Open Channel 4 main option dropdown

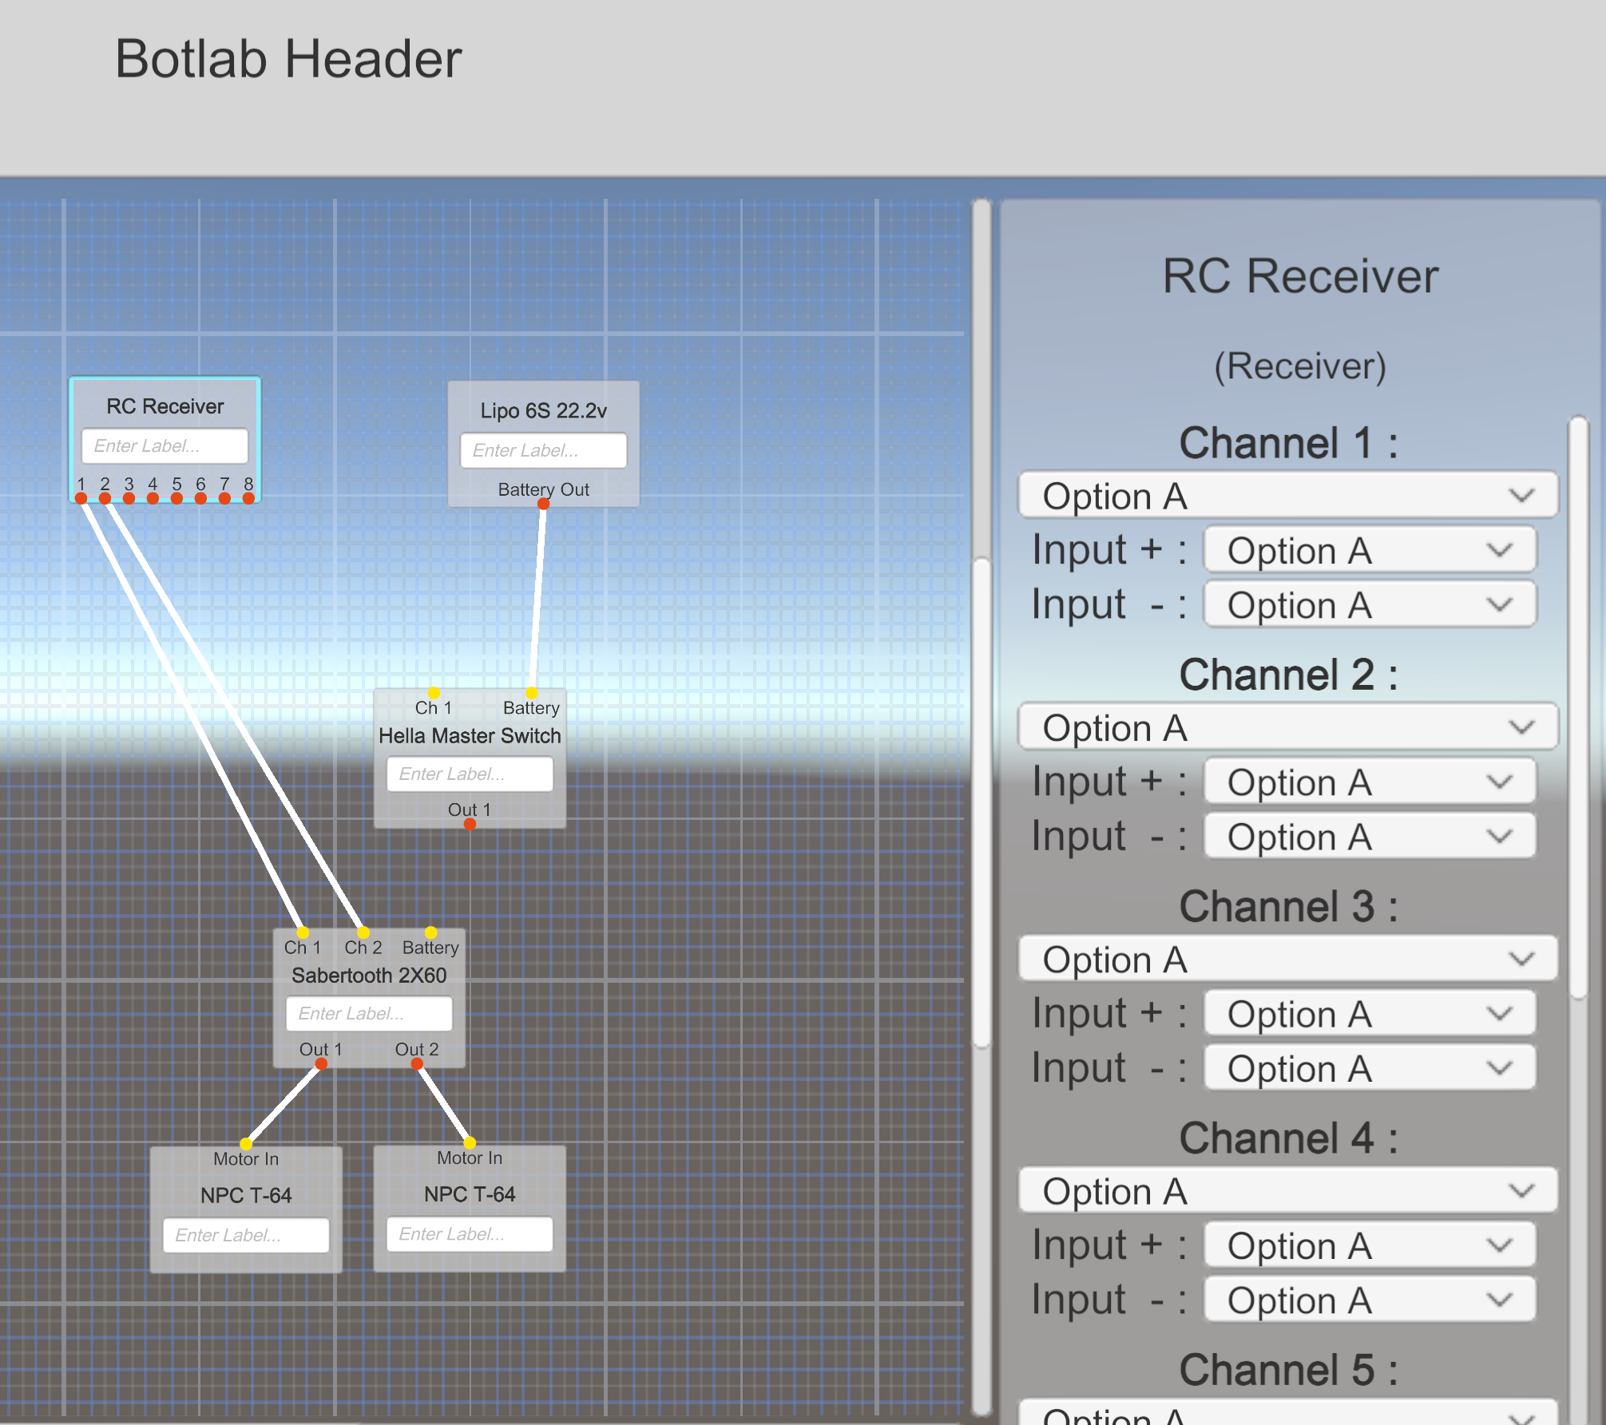click(1287, 1191)
